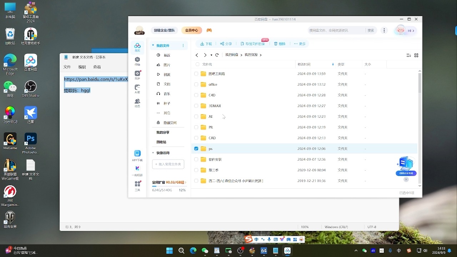This screenshot has height=257, width=457.
Task: Click the user avatar at top left
Action: [139, 30]
